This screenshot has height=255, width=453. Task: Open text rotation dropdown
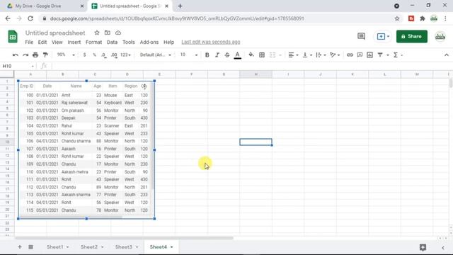tap(335, 55)
